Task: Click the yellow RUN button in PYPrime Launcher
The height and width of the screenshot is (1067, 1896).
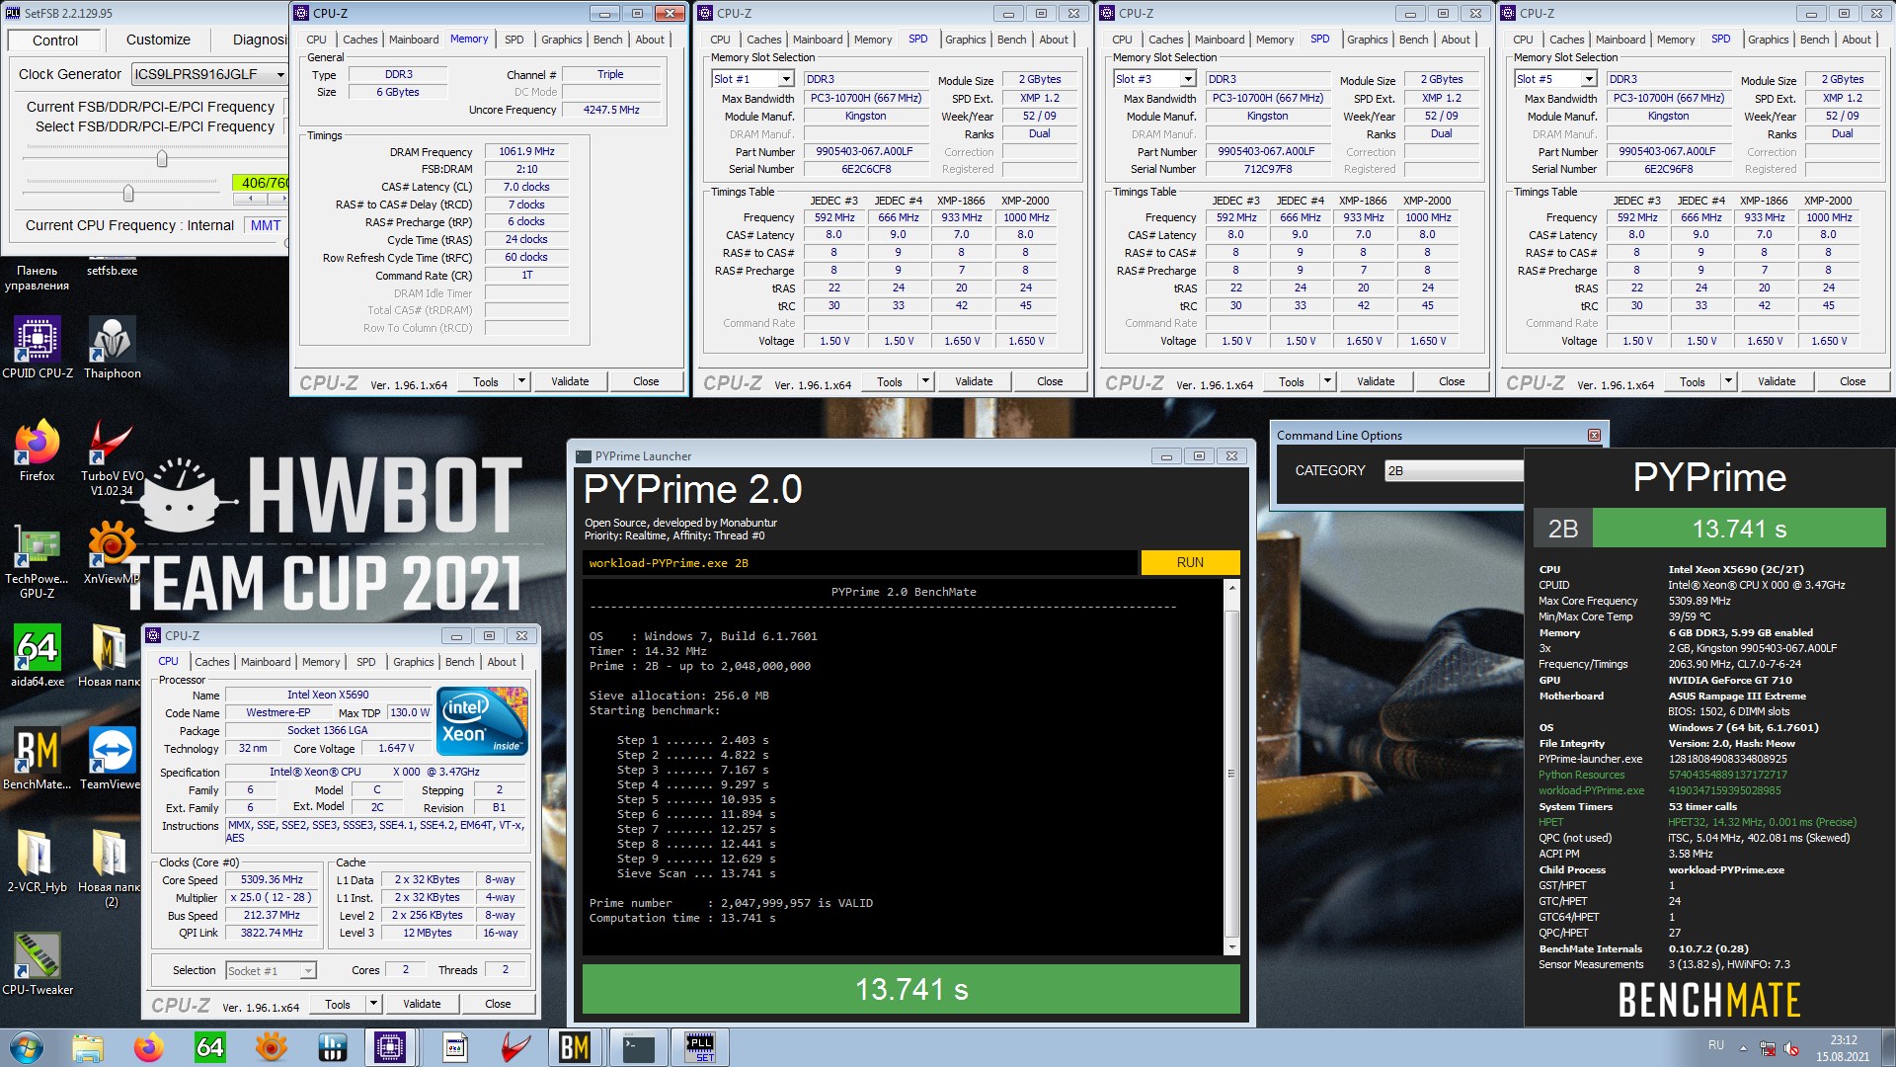Action: click(x=1190, y=562)
